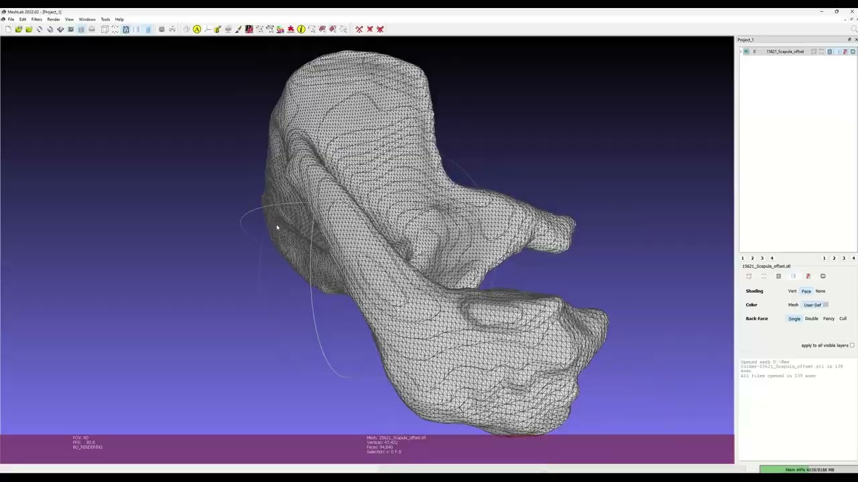Viewport: 858px width, 482px height.
Task: Click the Faces: 94,840 status text
Action: click(379, 447)
